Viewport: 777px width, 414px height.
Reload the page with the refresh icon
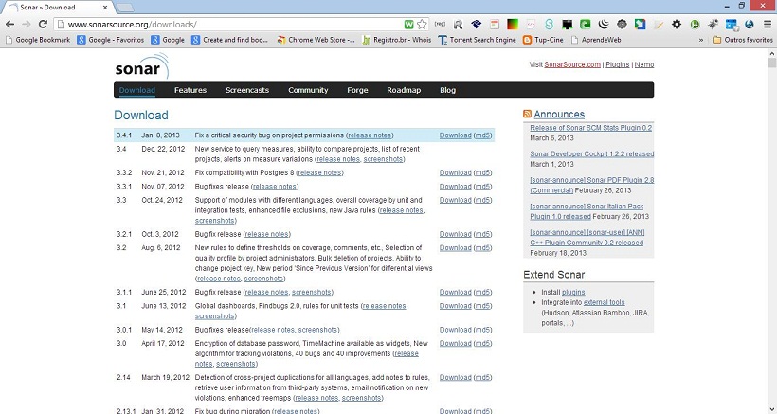pyautogui.click(x=43, y=24)
